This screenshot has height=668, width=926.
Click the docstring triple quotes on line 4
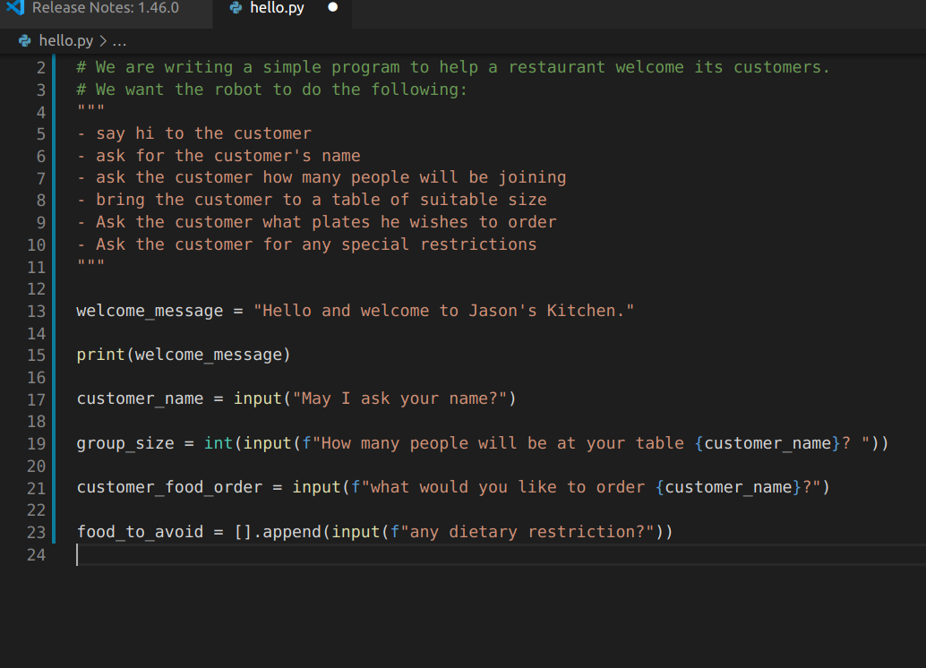click(89, 111)
